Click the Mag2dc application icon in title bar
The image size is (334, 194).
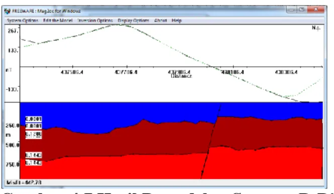pos(7,11)
